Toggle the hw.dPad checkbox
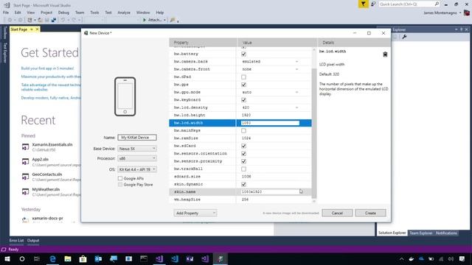This screenshot has width=472, height=265. tap(243, 77)
